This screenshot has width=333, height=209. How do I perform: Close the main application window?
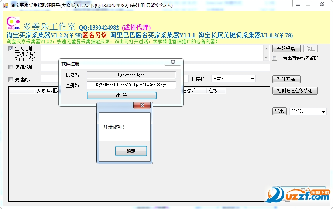322,4
